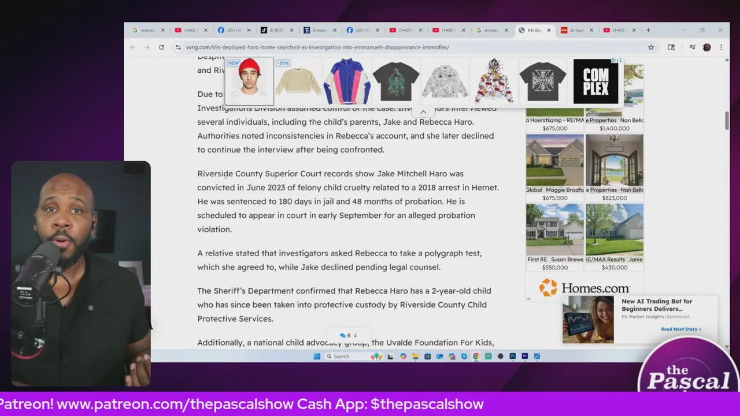Open File Explorer from the taskbar
The image size is (740, 416).
coord(416,356)
